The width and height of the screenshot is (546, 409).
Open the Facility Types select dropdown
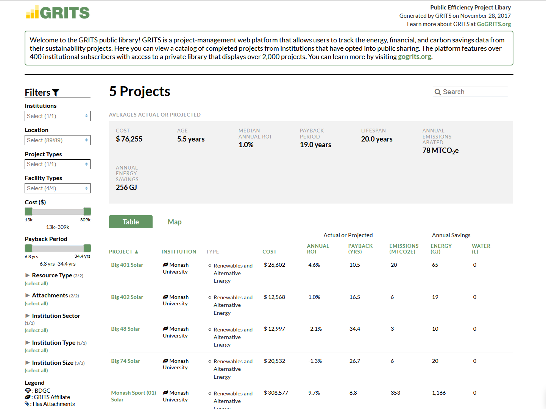(x=58, y=188)
